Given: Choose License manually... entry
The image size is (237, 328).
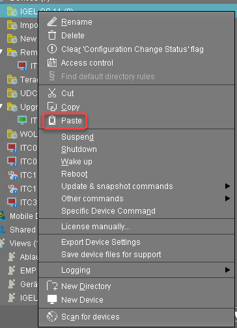Looking at the screenshot, I should [96, 227].
